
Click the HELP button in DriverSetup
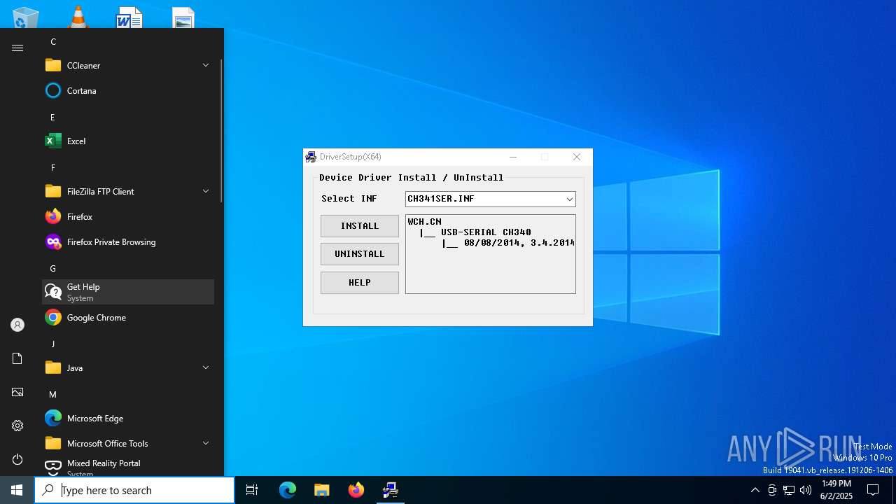tap(359, 283)
